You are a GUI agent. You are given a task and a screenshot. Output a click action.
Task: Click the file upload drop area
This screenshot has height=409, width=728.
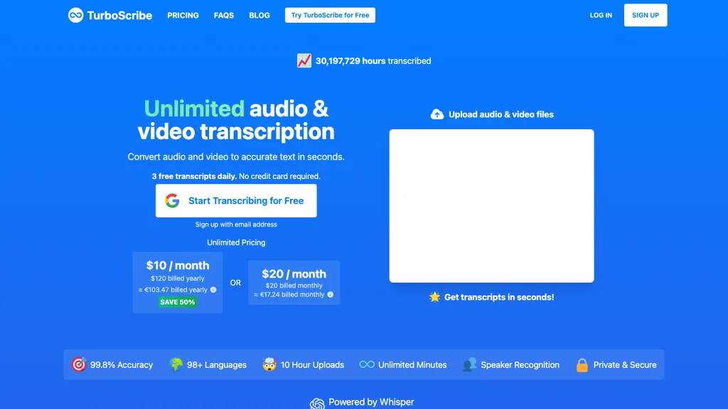491,205
